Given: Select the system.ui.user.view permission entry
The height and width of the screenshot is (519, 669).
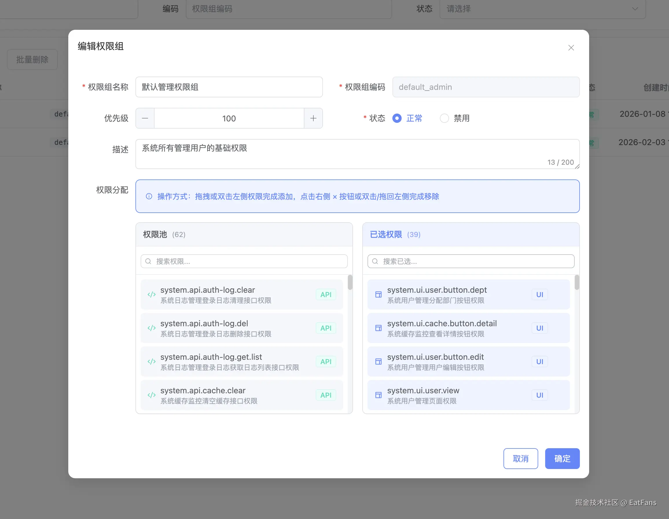Looking at the screenshot, I should (460, 395).
